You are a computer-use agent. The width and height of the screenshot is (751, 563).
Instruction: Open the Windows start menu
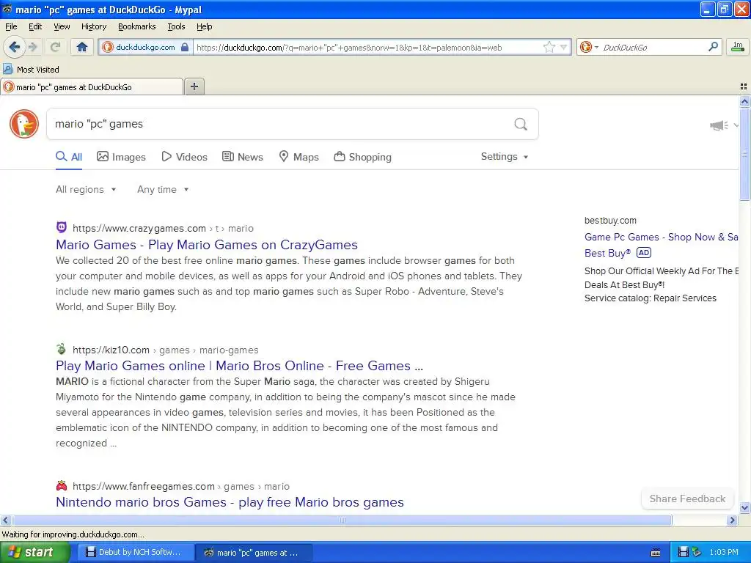pyautogui.click(x=34, y=552)
